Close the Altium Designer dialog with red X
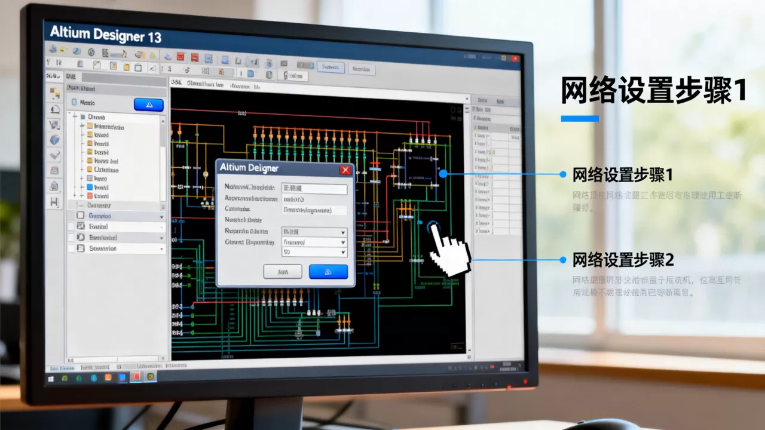 [345, 170]
